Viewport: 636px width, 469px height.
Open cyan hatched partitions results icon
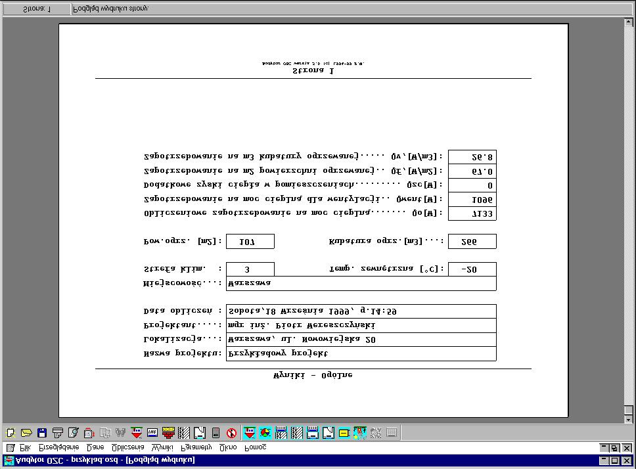pyautogui.click(x=297, y=433)
